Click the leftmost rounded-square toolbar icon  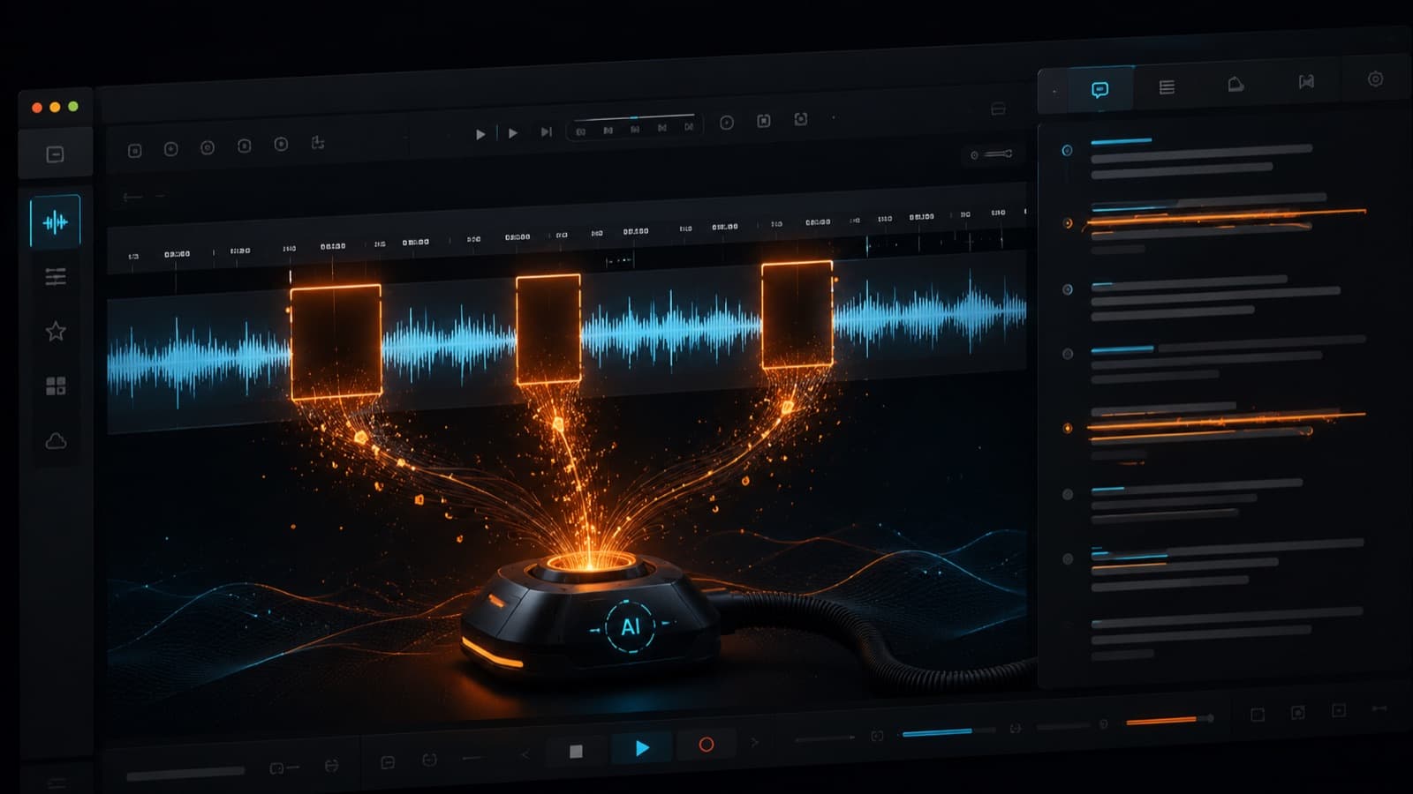coord(134,151)
